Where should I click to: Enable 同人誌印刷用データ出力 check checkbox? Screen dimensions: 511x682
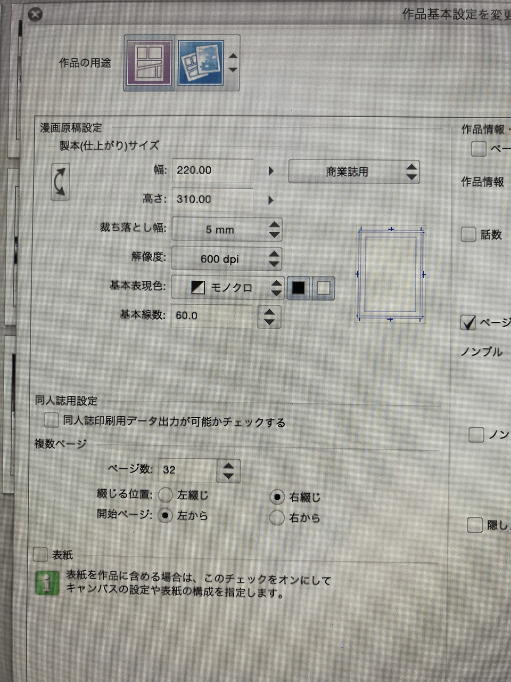tap(51, 420)
